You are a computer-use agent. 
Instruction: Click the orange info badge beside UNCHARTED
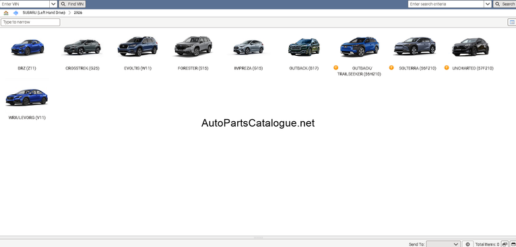[447, 67]
